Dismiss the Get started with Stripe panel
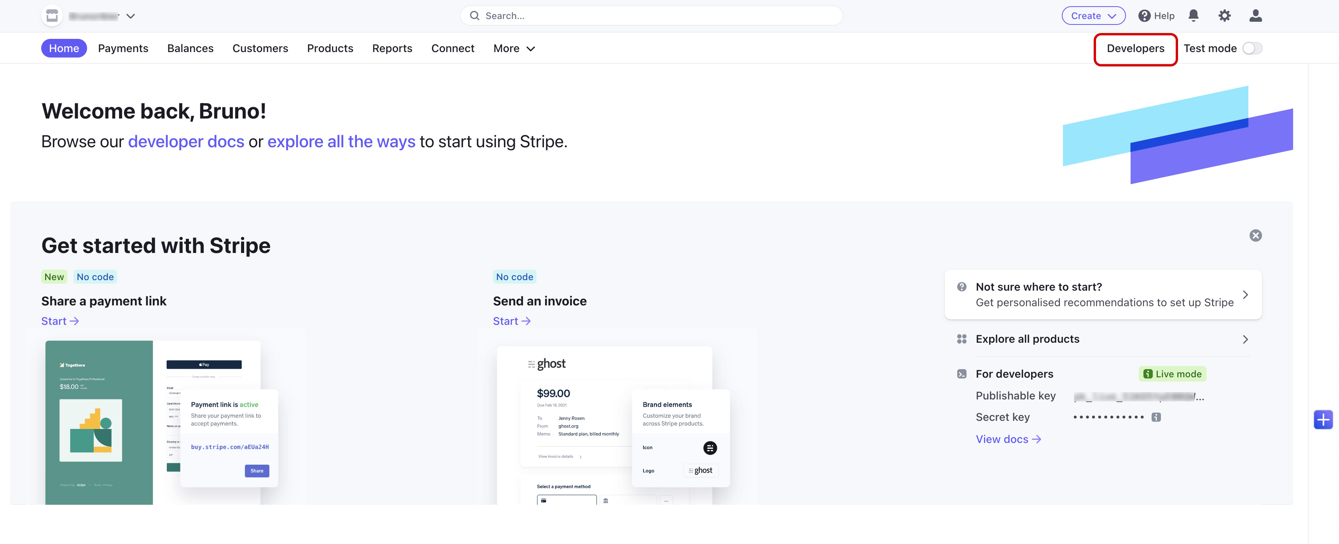The width and height of the screenshot is (1339, 544). tap(1255, 235)
